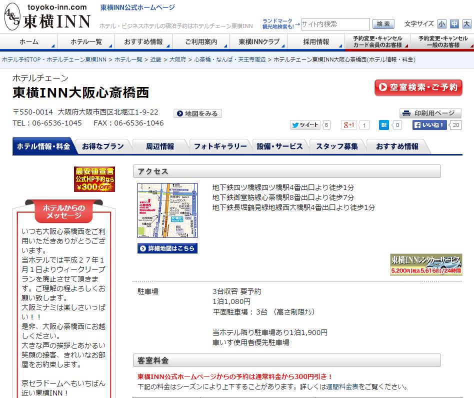
Task: Click the アクセス section header
Action: (x=287, y=171)
